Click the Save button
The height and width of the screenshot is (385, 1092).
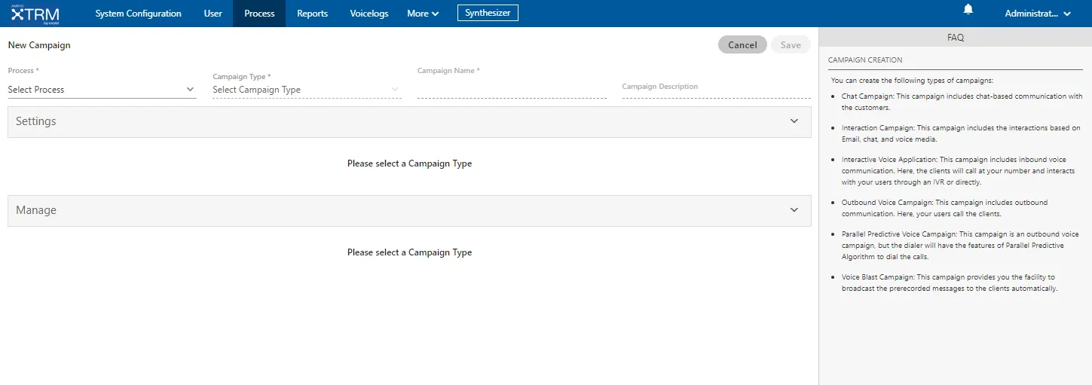(791, 44)
